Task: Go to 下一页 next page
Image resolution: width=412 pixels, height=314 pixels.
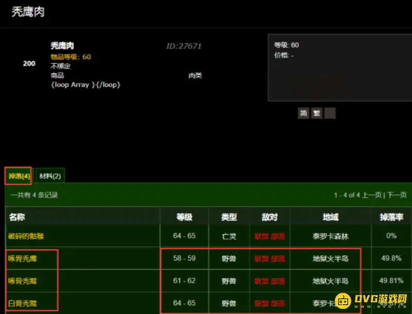Action: pos(397,195)
